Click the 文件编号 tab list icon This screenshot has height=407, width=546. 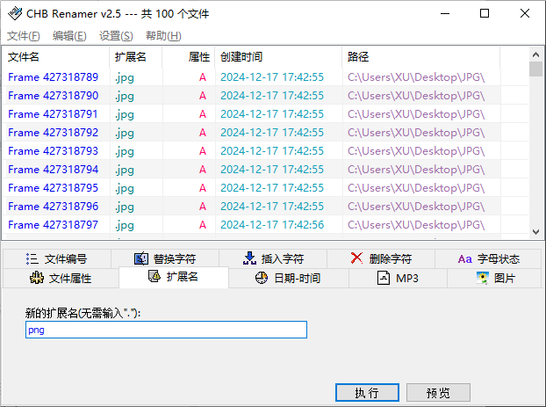pyautogui.click(x=32, y=258)
